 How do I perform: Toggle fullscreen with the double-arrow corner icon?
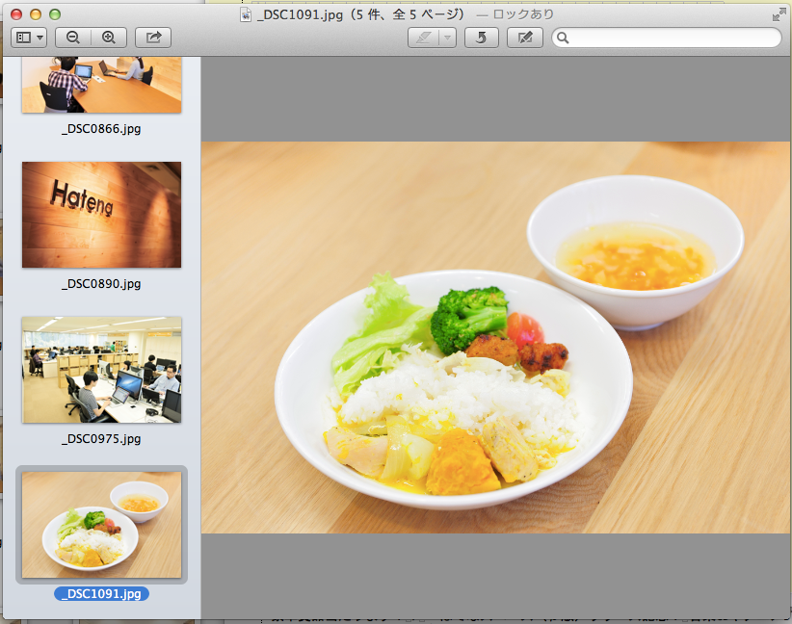(x=779, y=14)
